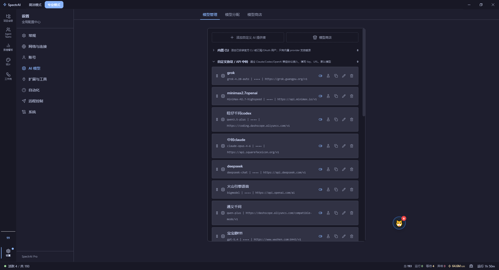
Task: Delete the minimax2.7openai provider
Action: (352, 96)
